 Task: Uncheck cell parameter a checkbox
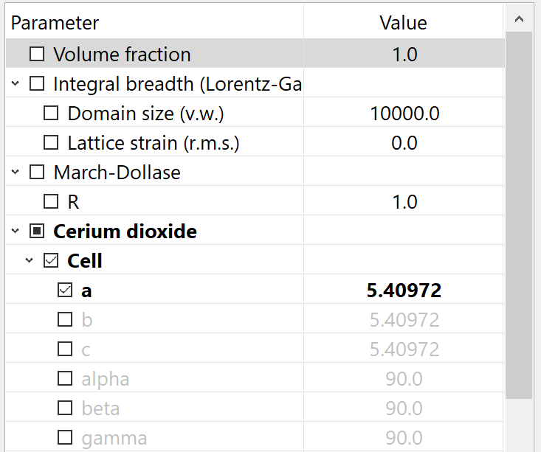(x=65, y=290)
